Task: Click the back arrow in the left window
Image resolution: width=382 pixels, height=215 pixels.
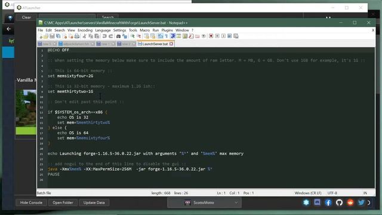Action: [8, 29]
